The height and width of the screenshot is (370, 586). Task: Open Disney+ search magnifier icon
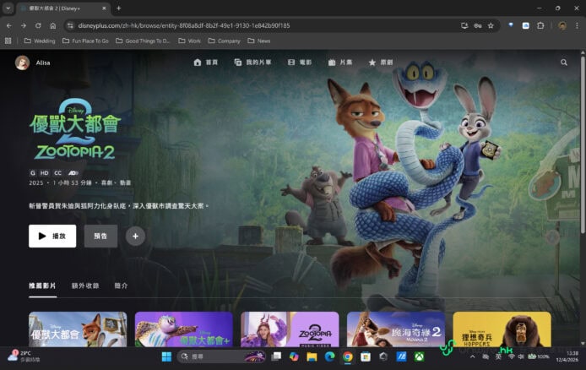coord(563,63)
